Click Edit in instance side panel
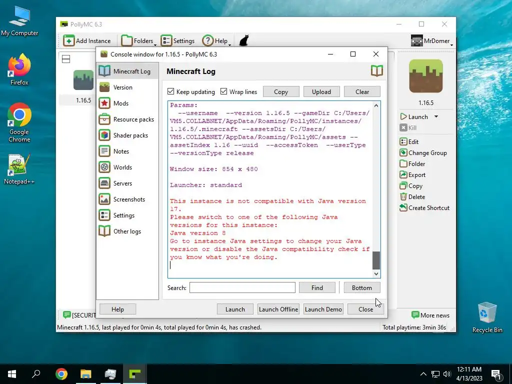The height and width of the screenshot is (384, 512). [x=409, y=141]
